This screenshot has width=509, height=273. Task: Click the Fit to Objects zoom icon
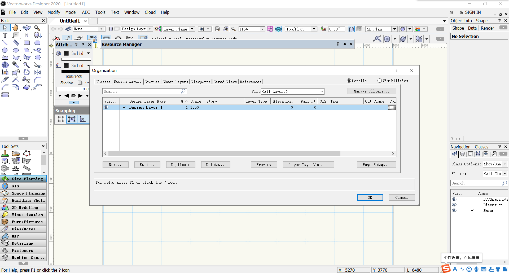point(226,29)
